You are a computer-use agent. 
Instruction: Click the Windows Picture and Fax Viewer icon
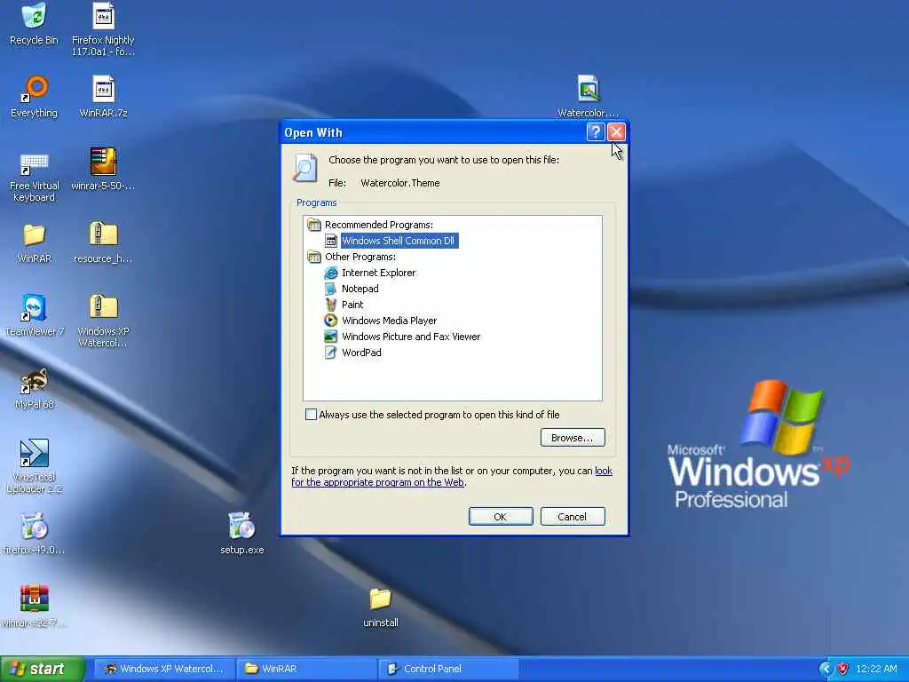pyautogui.click(x=330, y=337)
